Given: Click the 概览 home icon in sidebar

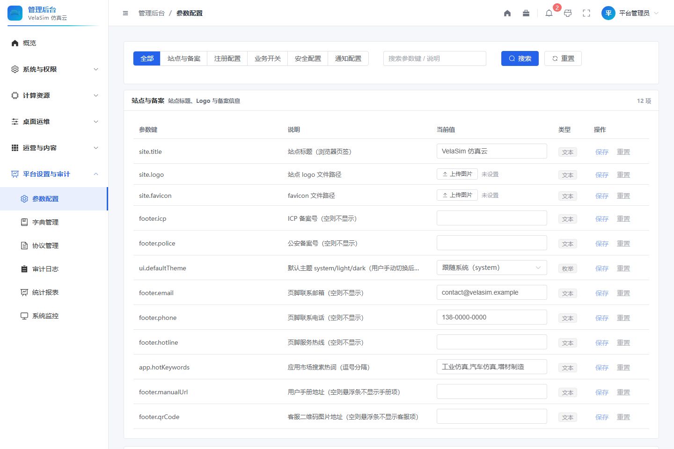Looking at the screenshot, I should click(15, 43).
